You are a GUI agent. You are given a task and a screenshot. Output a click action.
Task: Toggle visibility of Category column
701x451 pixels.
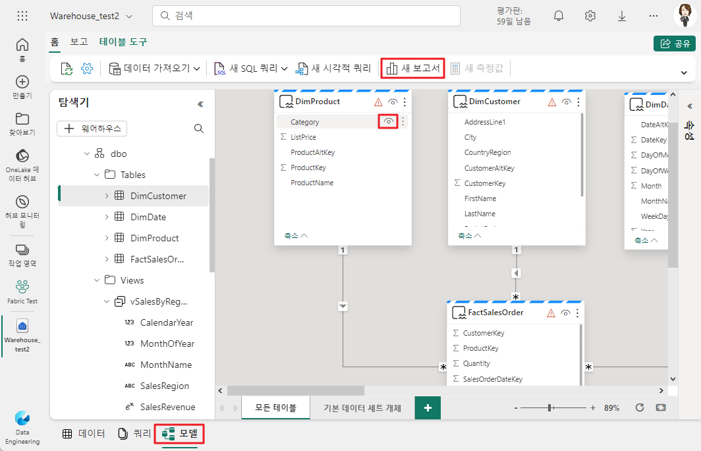pyautogui.click(x=388, y=121)
